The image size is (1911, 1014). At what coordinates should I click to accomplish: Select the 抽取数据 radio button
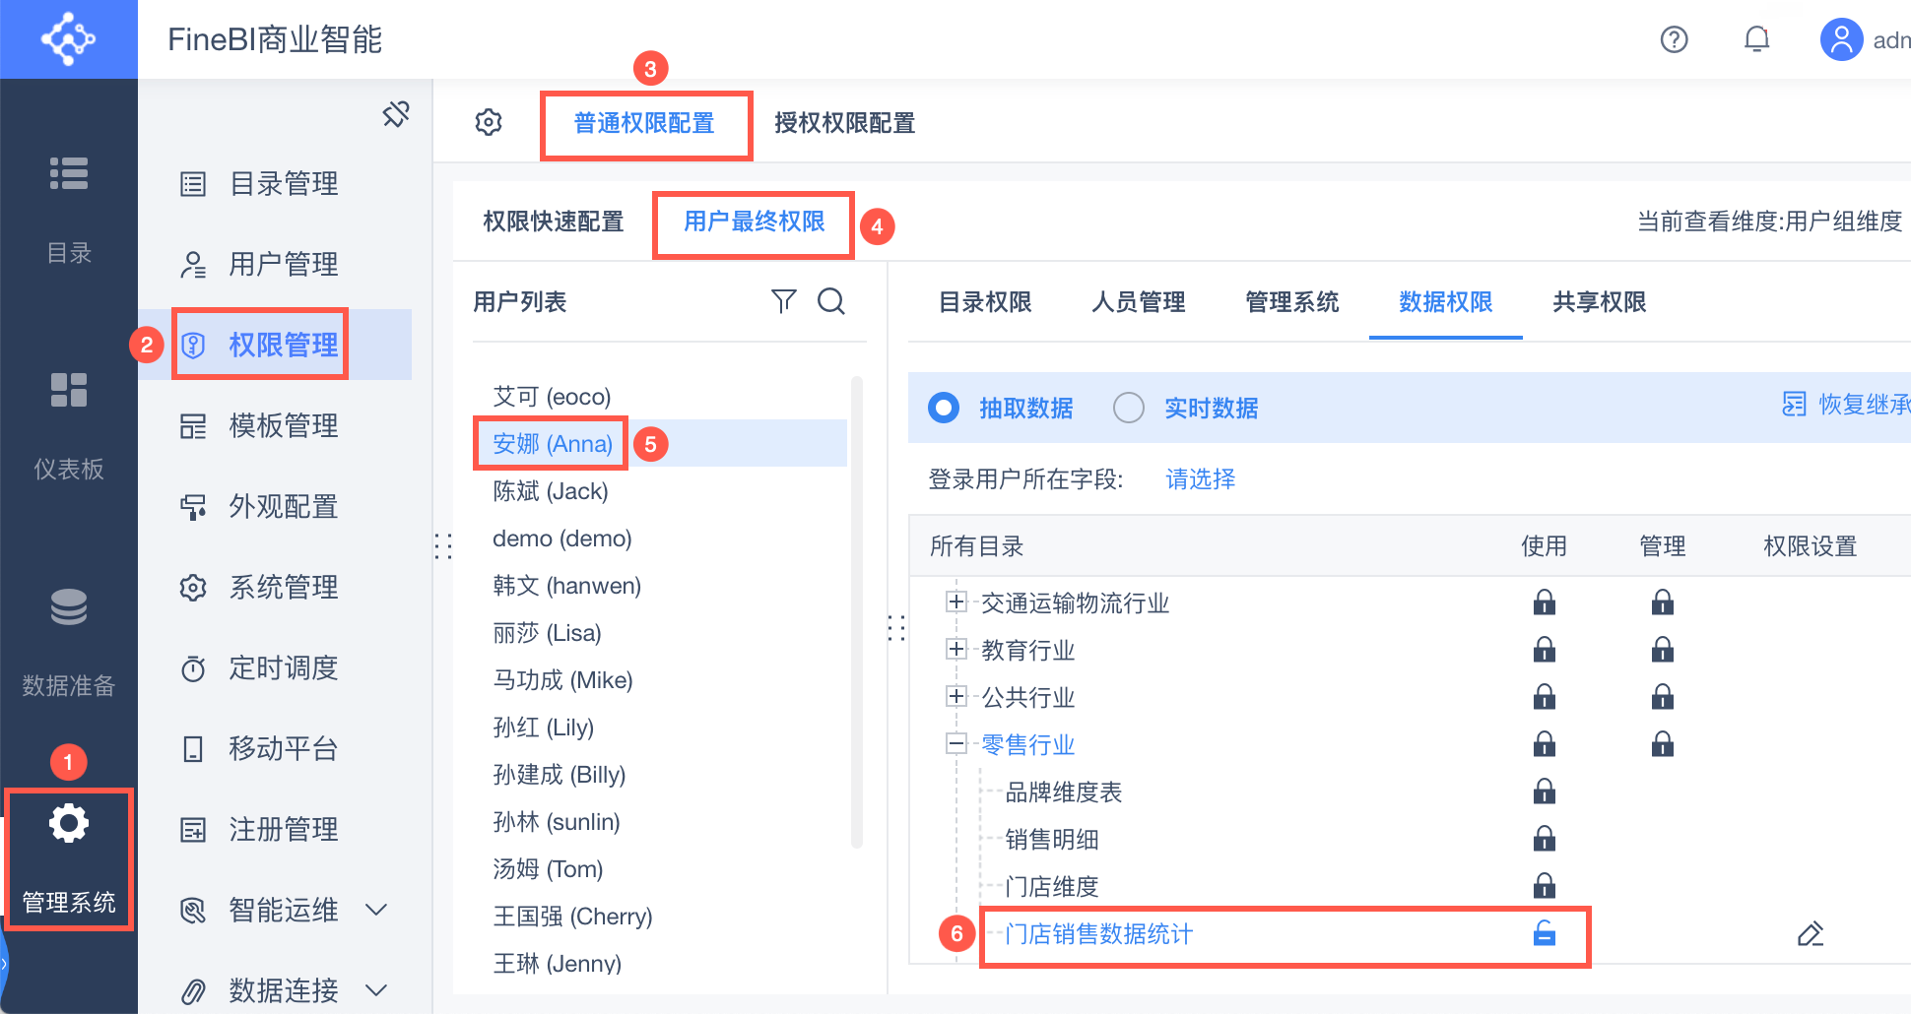click(x=944, y=408)
